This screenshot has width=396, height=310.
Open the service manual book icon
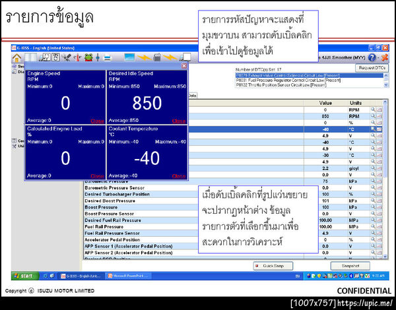tap(30, 57)
